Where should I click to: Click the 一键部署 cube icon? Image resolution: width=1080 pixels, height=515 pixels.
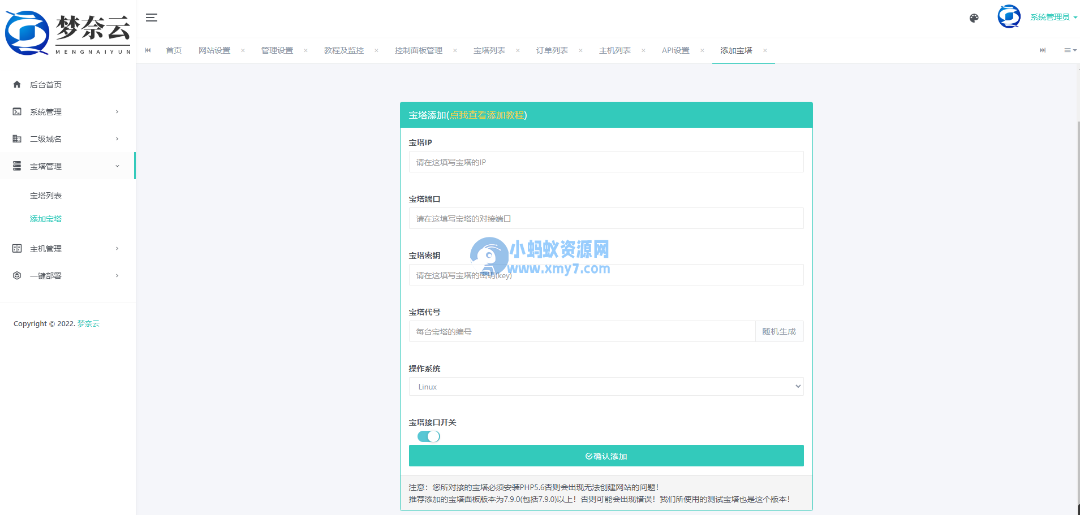coord(16,275)
